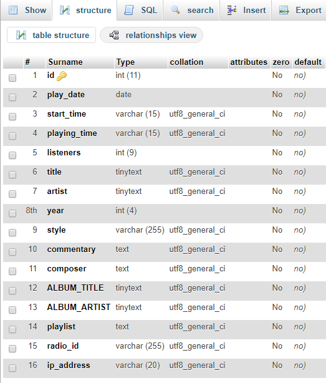Click the collation column header

(x=186, y=62)
